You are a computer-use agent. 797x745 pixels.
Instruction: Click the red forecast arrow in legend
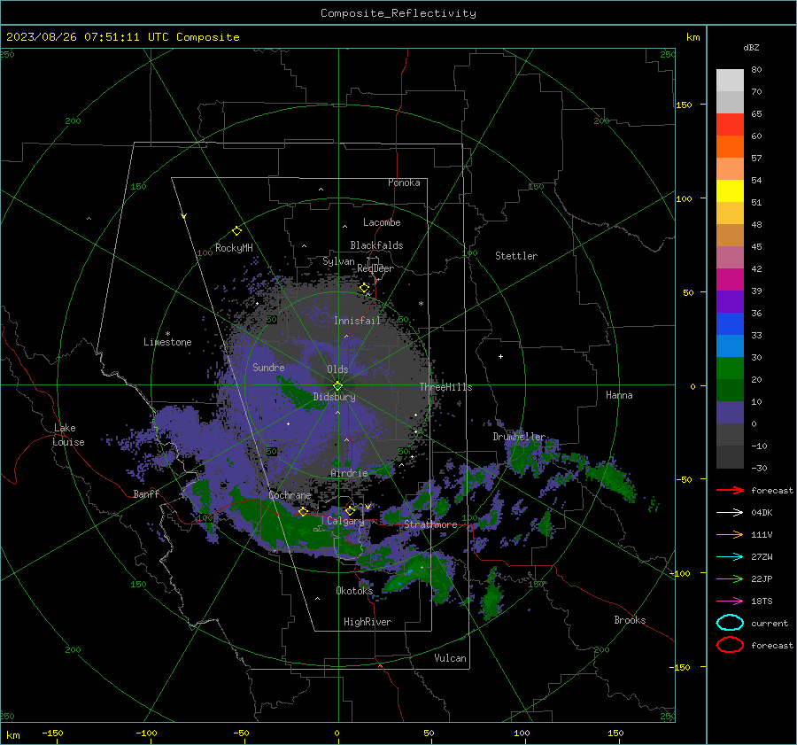(730, 490)
